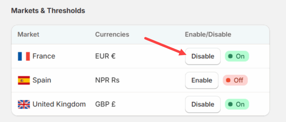Click the Spain flag icon
This screenshot has height=122, width=286.
pyautogui.click(x=24, y=80)
